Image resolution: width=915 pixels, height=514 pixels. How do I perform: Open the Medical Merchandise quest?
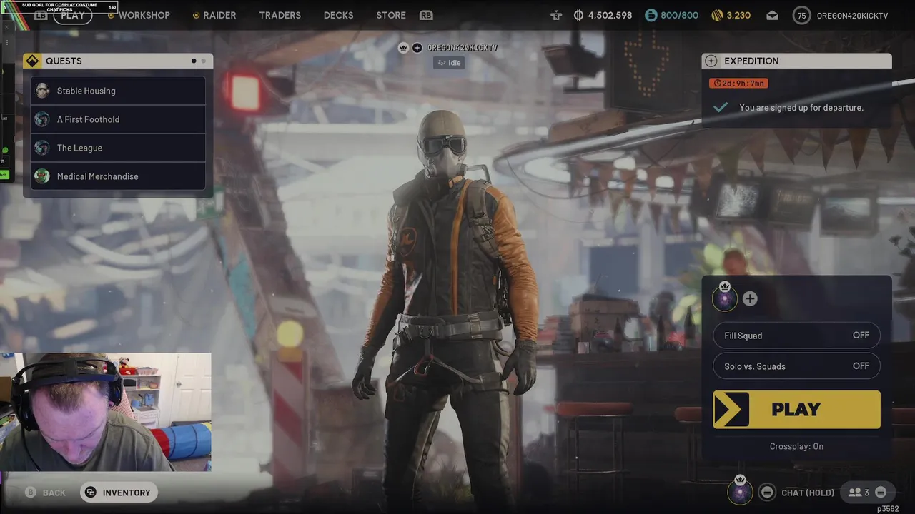point(118,176)
